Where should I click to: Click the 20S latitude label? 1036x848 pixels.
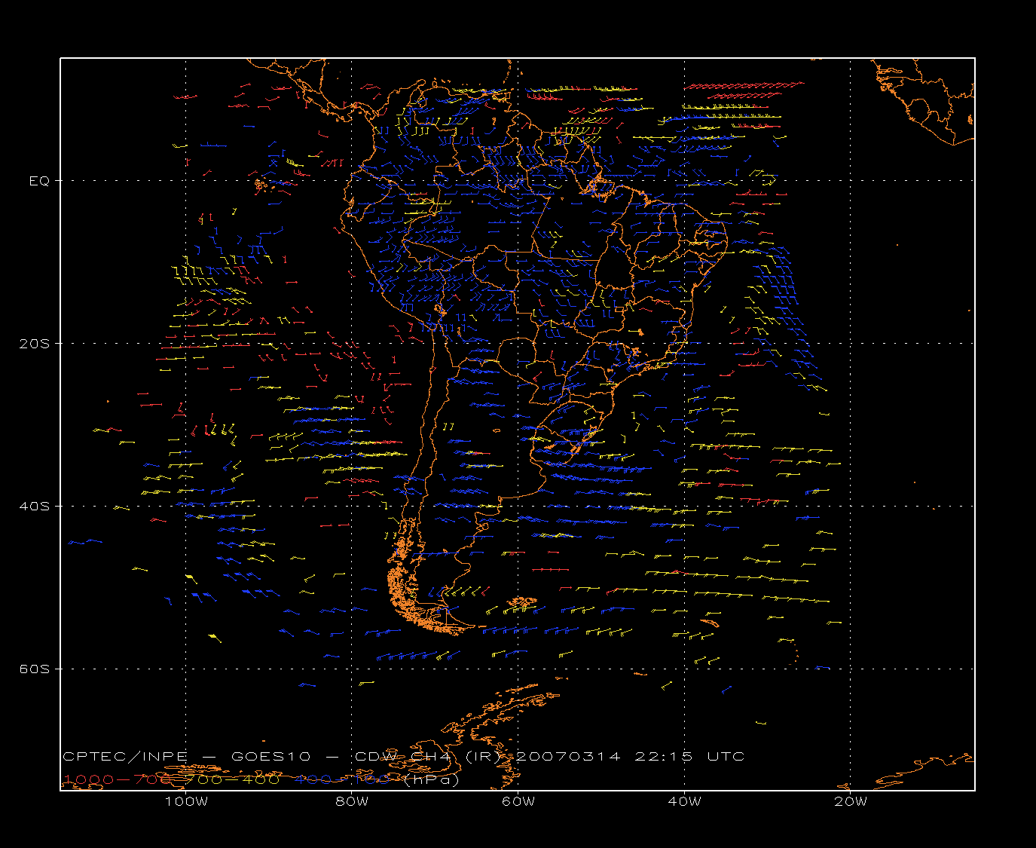(34, 344)
